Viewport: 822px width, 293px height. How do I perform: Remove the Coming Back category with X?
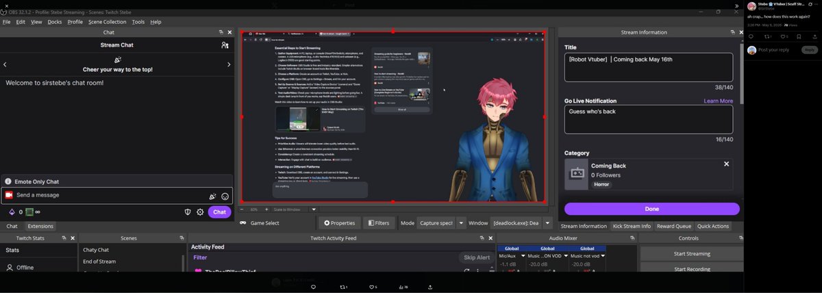tap(727, 164)
